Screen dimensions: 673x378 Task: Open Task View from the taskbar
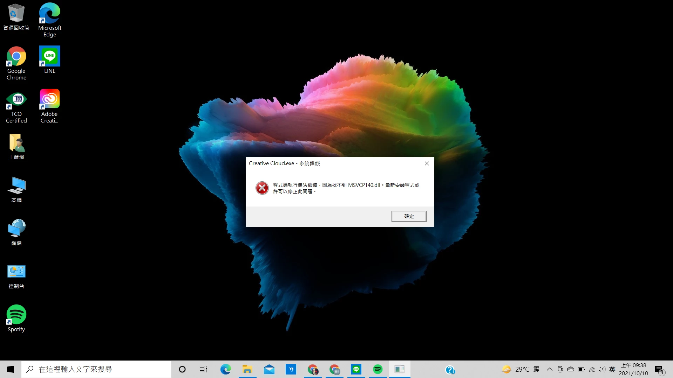[203, 369]
